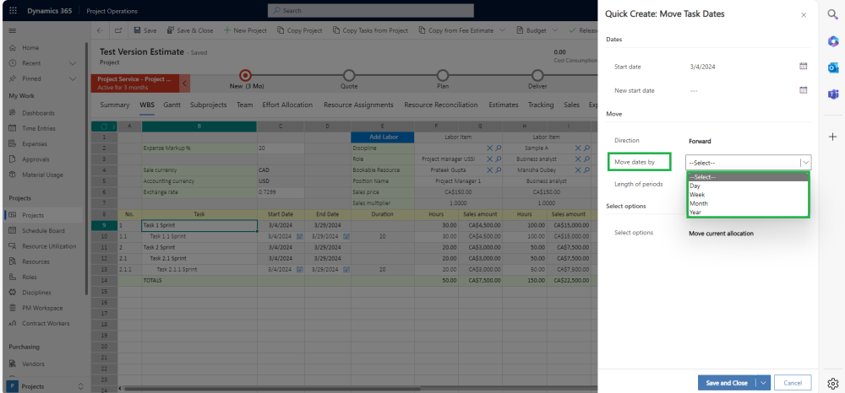Screen dimensions: 845x393
Task: Open Outlook from the side rail
Action: (x=833, y=67)
